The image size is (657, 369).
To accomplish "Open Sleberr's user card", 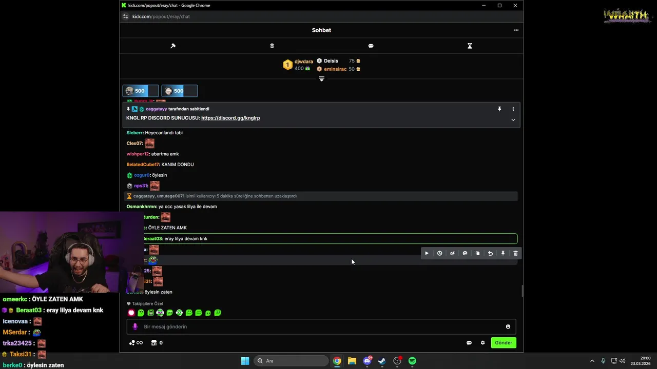I will point(134,133).
